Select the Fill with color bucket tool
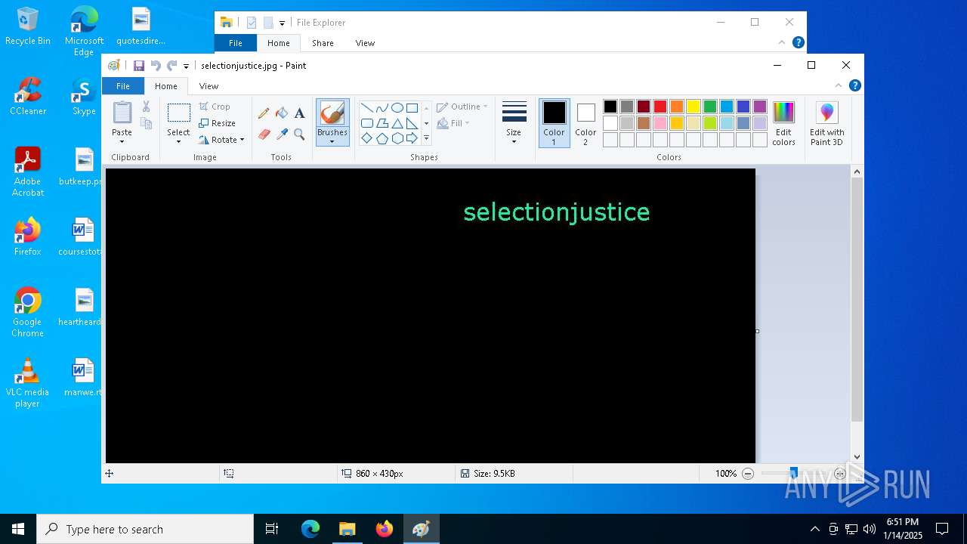Screen dimensions: 967x544 [282, 113]
